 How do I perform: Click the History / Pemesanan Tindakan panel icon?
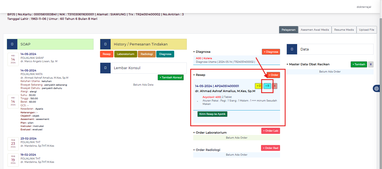pyautogui.click(x=105, y=44)
